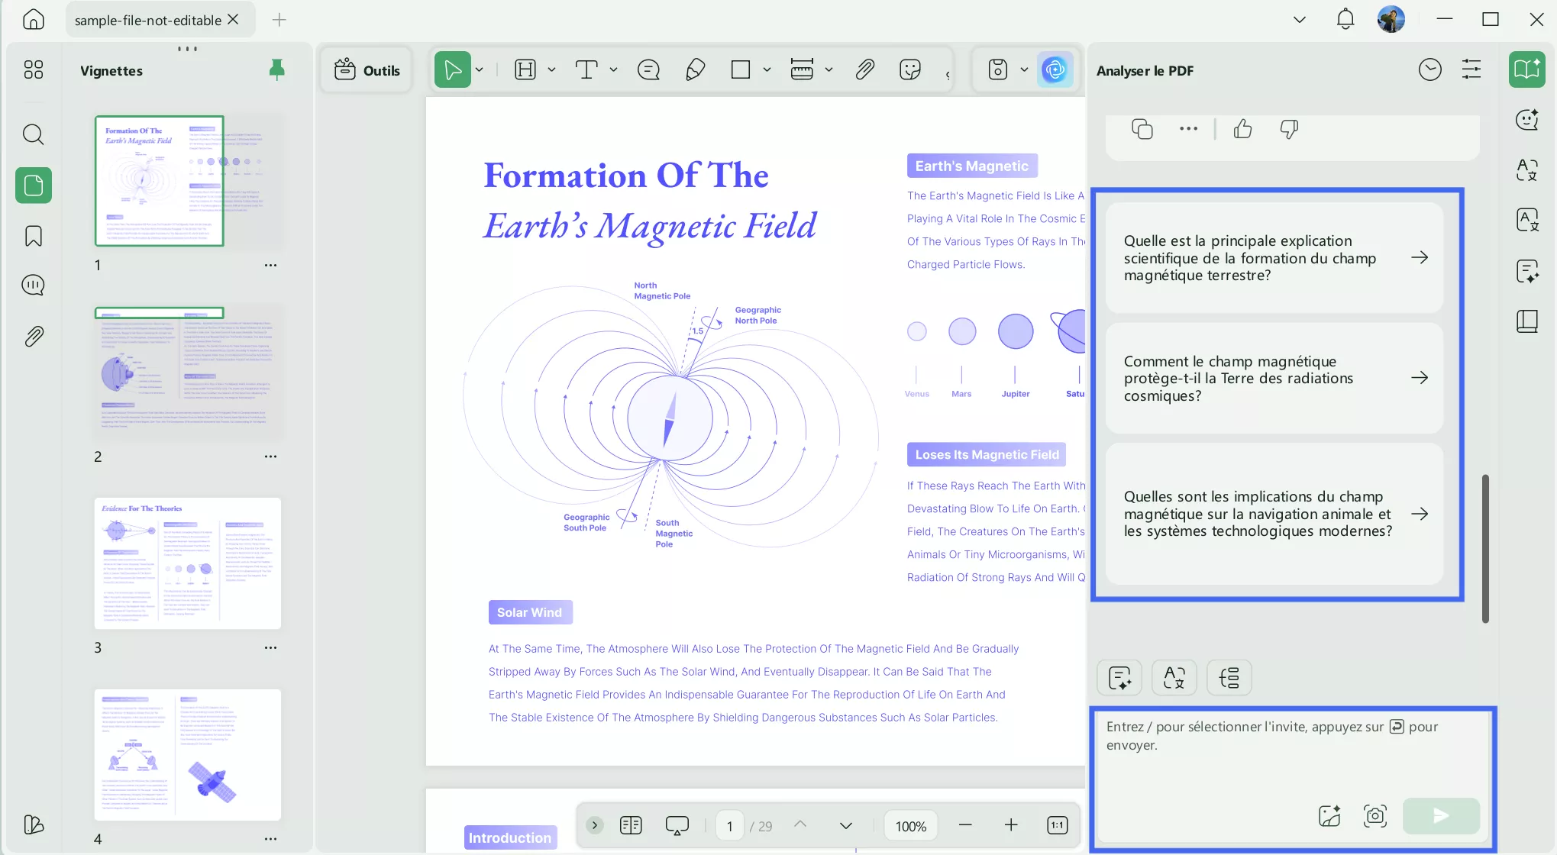This screenshot has height=855, width=1557.
Task: Open the rectangle shape dropdown arrow
Action: (767, 70)
